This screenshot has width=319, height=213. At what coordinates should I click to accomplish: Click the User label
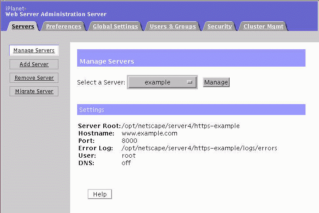coord(87,156)
